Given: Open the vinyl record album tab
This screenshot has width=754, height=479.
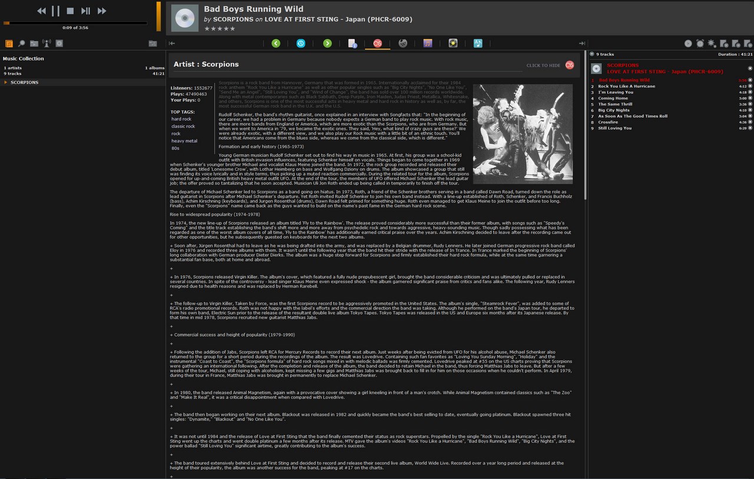Looking at the screenshot, I should [x=453, y=43].
